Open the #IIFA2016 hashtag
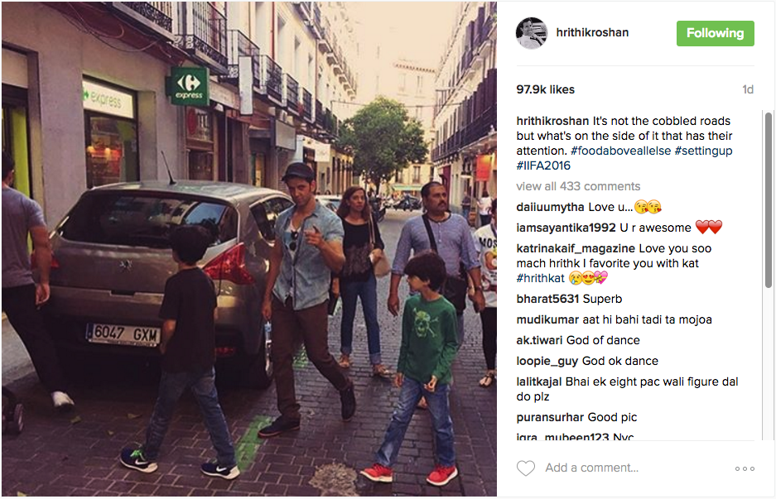This screenshot has height=499, width=776. click(x=543, y=166)
